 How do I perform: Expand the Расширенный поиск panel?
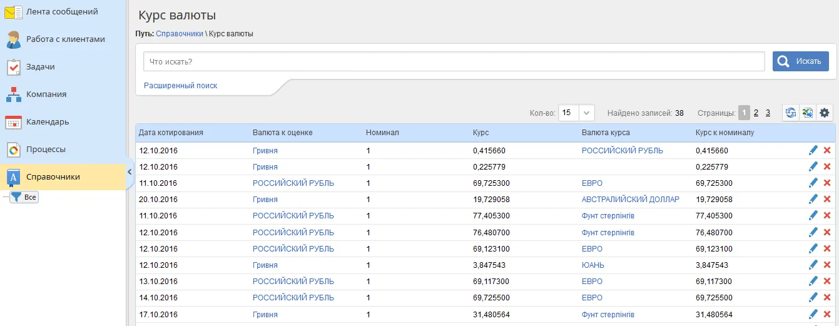pos(180,86)
